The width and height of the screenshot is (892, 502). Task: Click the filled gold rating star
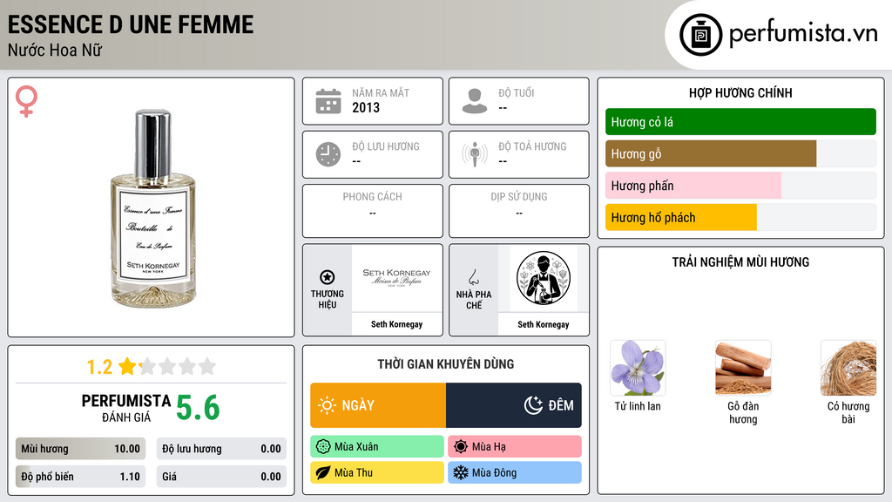tap(127, 366)
